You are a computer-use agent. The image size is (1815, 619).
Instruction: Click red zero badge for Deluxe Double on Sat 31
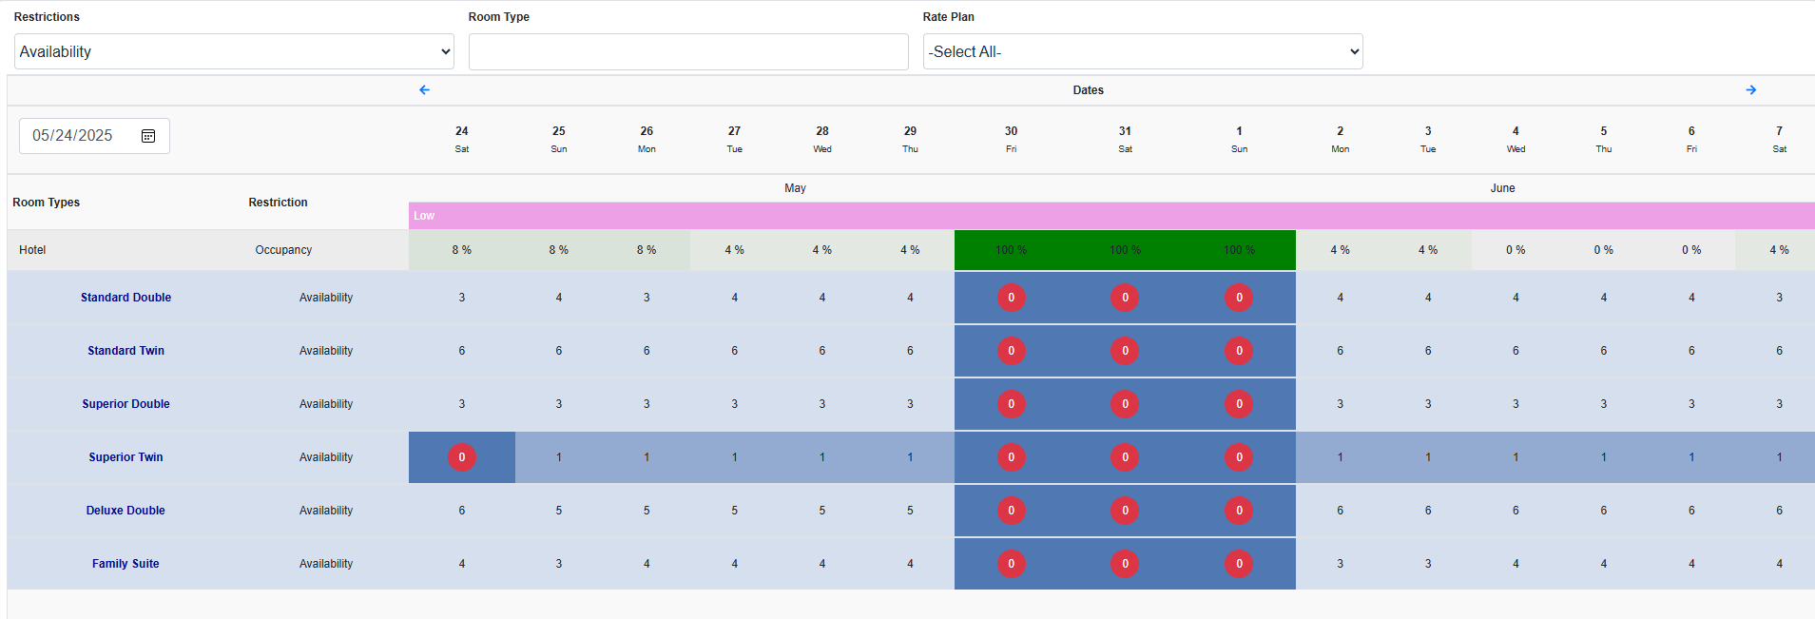coord(1125,511)
